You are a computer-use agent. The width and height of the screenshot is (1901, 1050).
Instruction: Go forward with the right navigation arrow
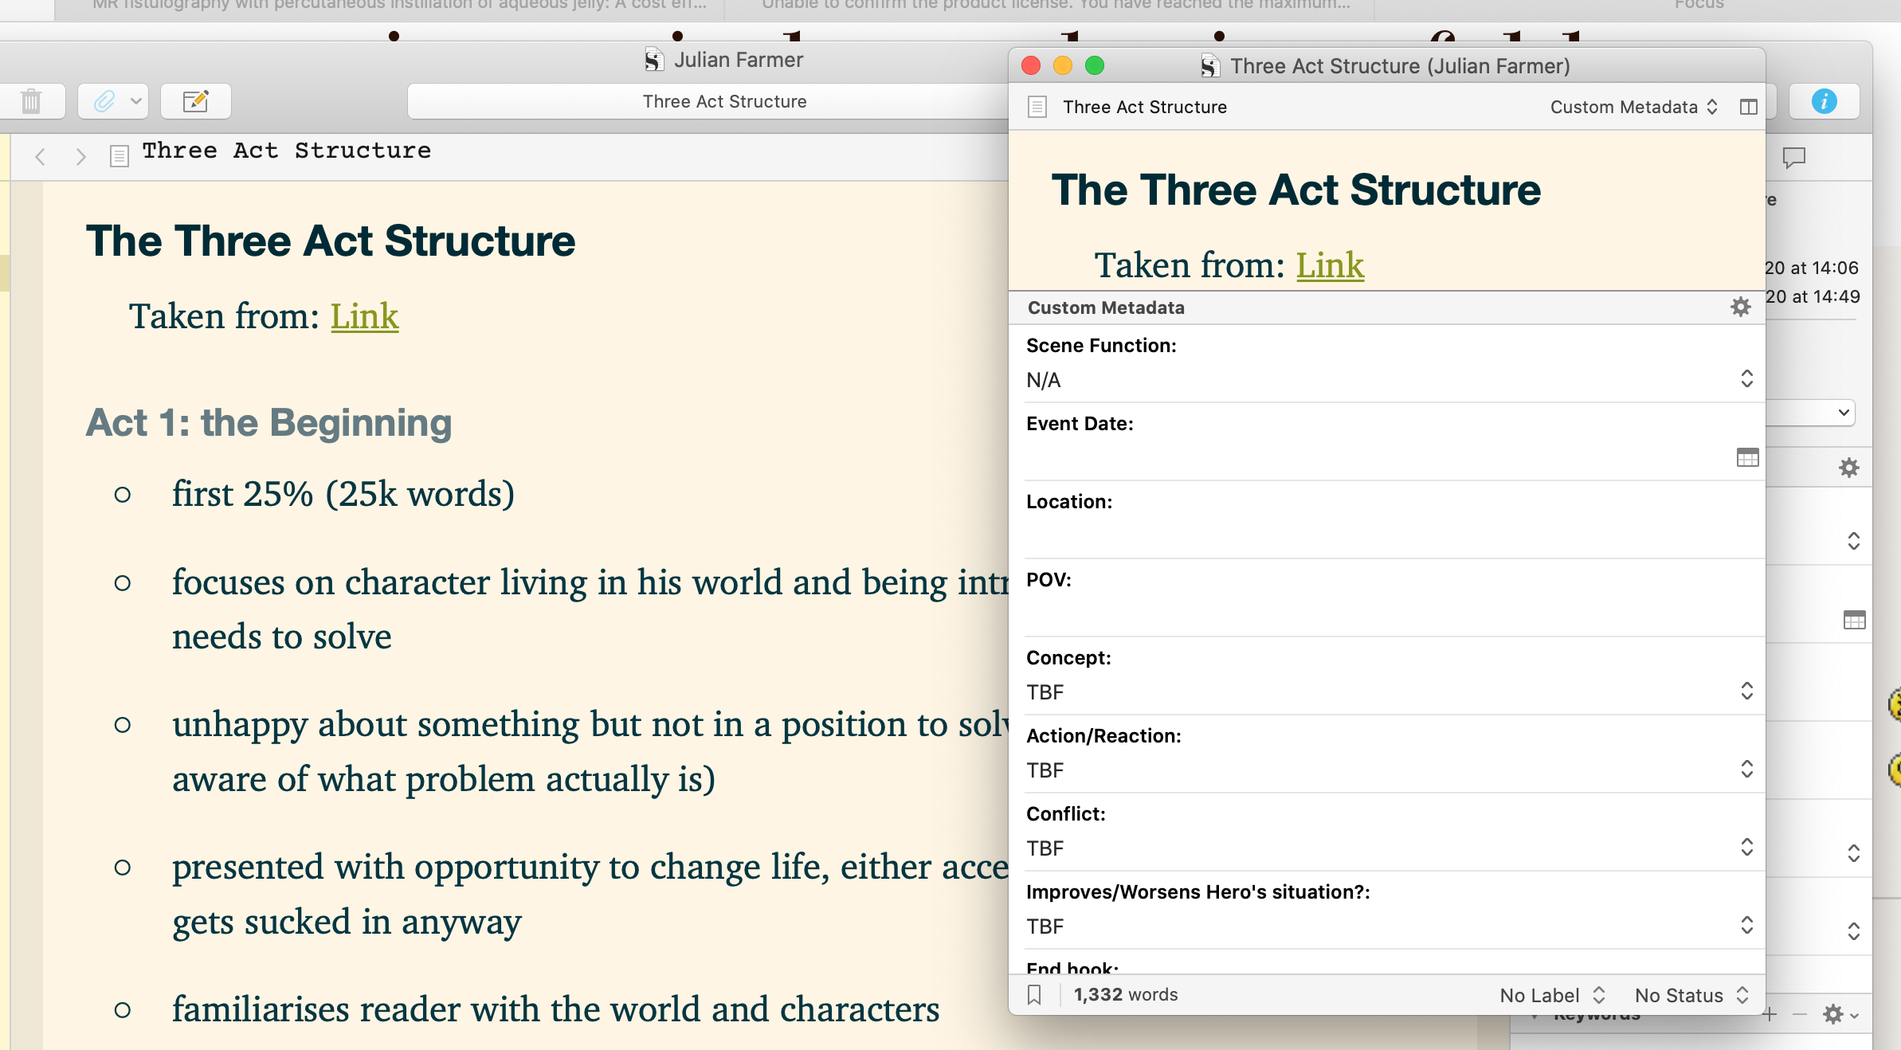coord(80,156)
